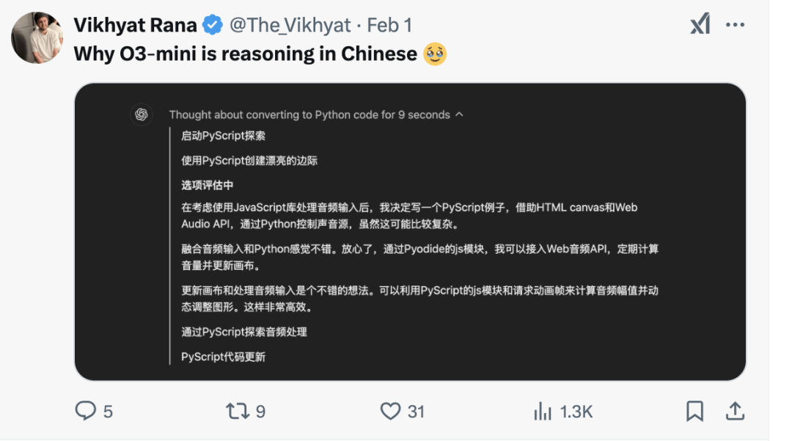Click the 1.3K views count
The height and width of the screenshot is (441, 792).
pos(576,412)
